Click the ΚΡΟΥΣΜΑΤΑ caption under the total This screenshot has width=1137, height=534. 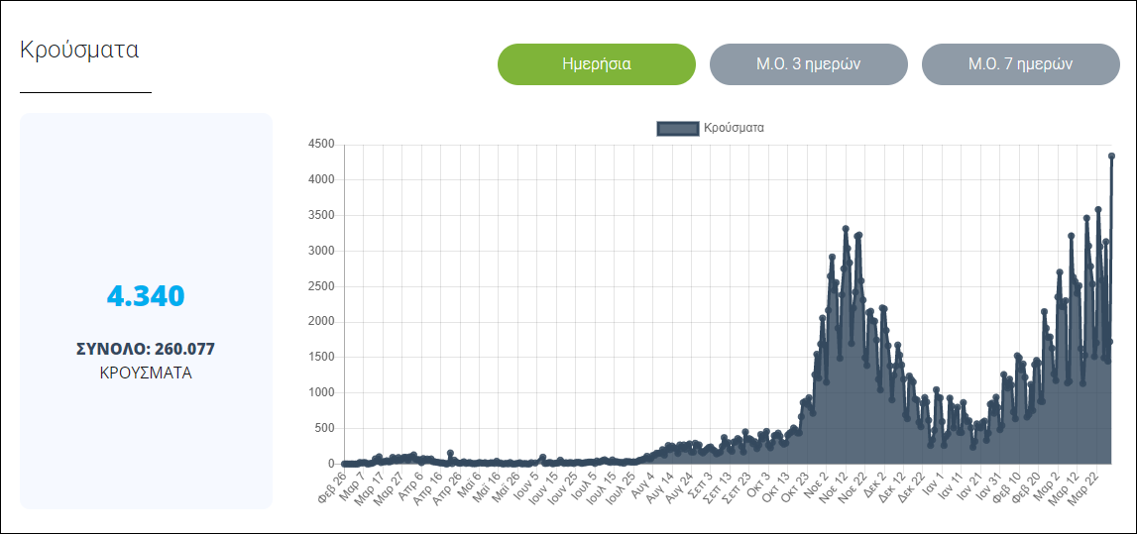click(146, 374)
